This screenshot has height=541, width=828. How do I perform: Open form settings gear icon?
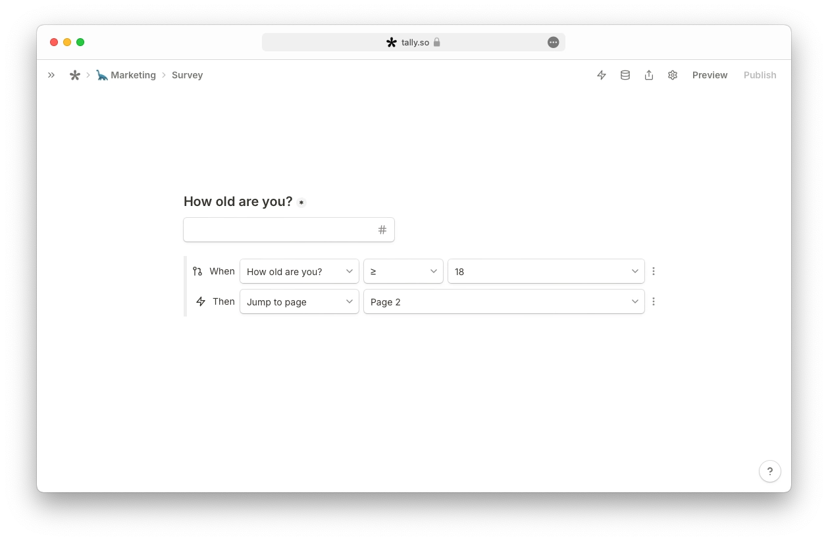tap(673, 75)
